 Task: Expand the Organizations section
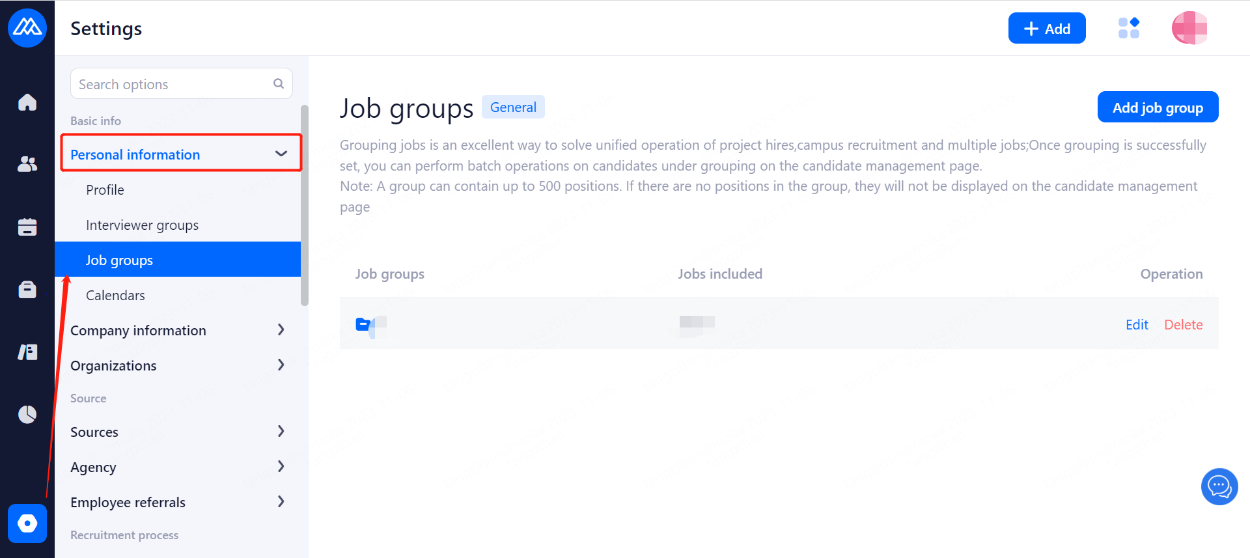click(281, 365)
